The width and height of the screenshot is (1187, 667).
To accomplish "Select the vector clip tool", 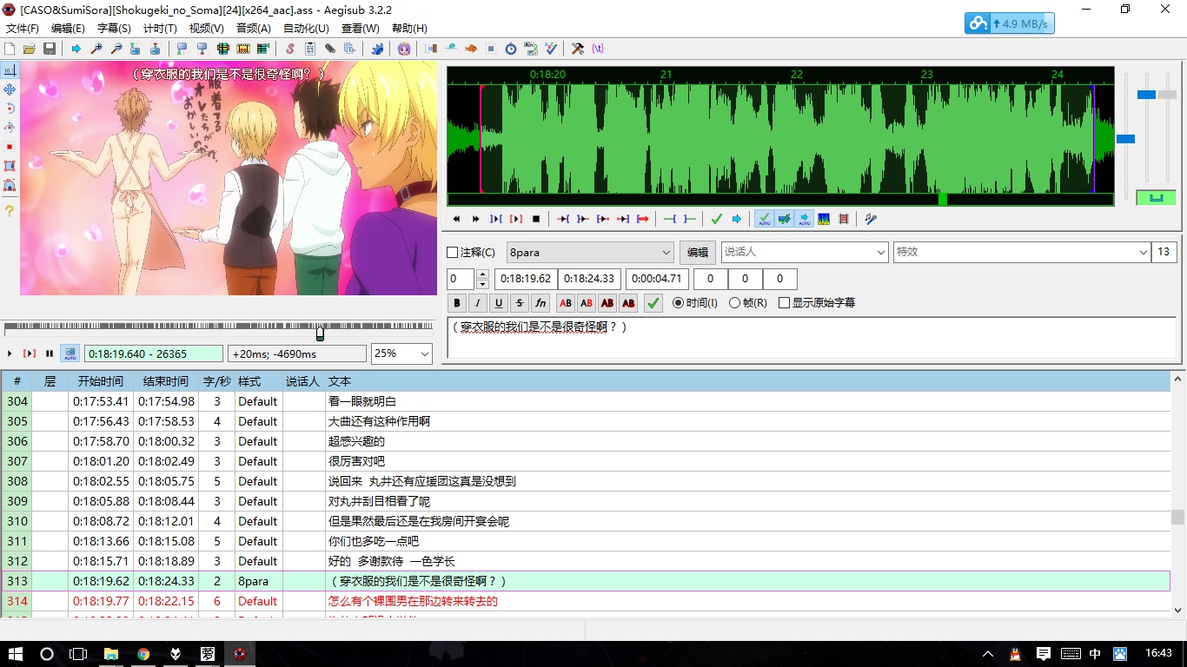I will (10, 185).
